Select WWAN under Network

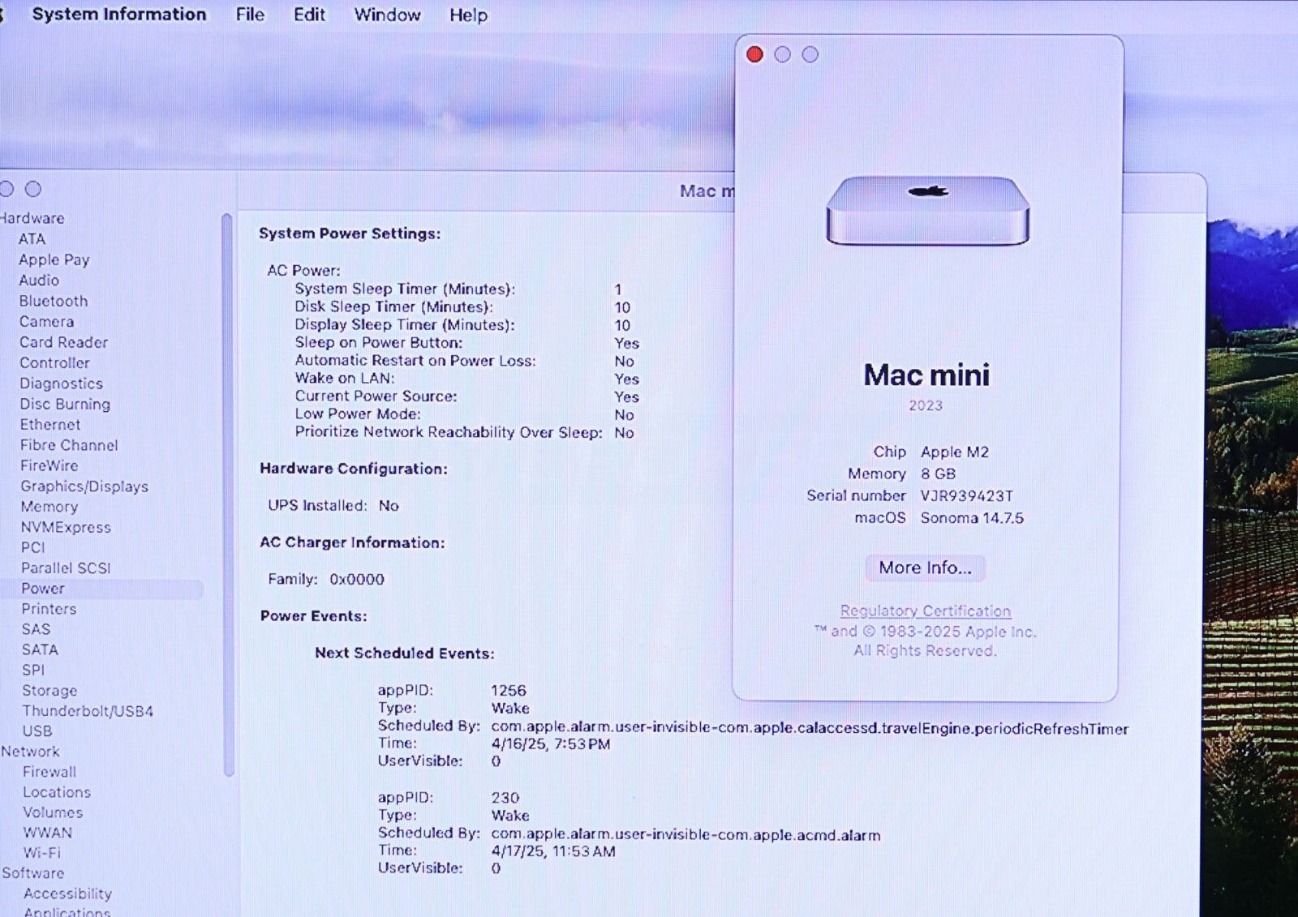(x=48, y=833)
